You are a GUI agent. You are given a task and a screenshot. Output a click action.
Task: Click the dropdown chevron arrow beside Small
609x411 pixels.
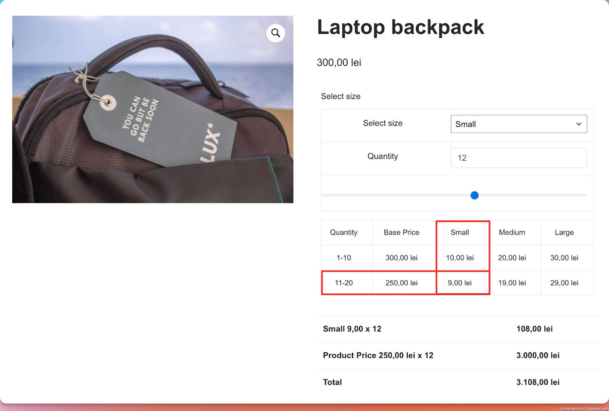(579, 124)
